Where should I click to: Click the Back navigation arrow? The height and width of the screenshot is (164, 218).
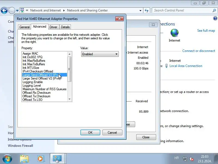[4, 10]
